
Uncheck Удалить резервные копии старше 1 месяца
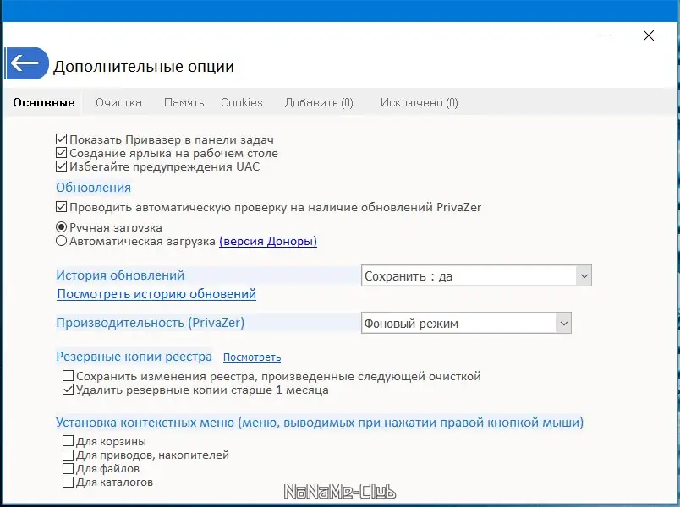[69, 390]
